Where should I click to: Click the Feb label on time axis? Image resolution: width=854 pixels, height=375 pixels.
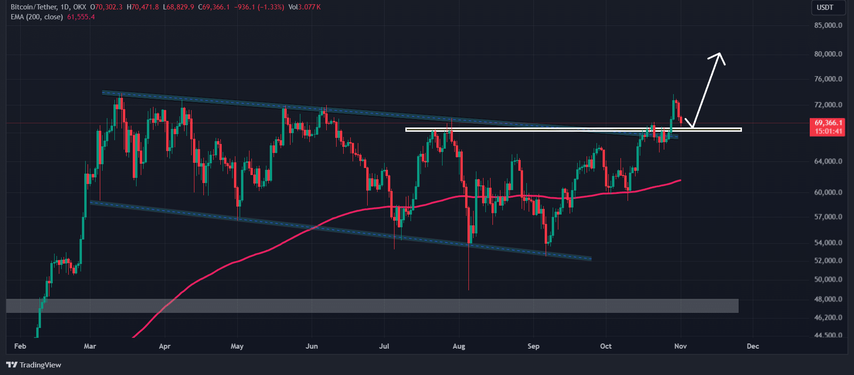point(20,346)
